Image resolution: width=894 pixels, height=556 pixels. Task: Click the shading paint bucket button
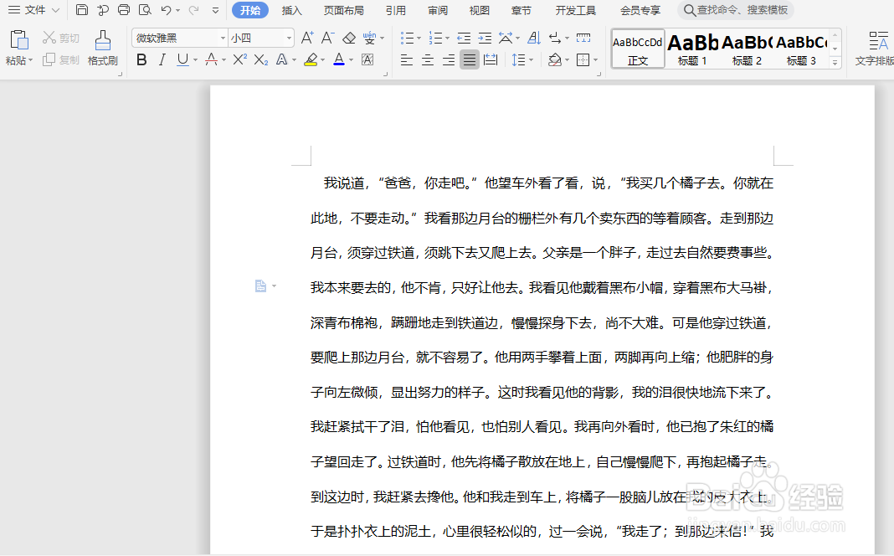pyautogui.click(x=554, y=59)
